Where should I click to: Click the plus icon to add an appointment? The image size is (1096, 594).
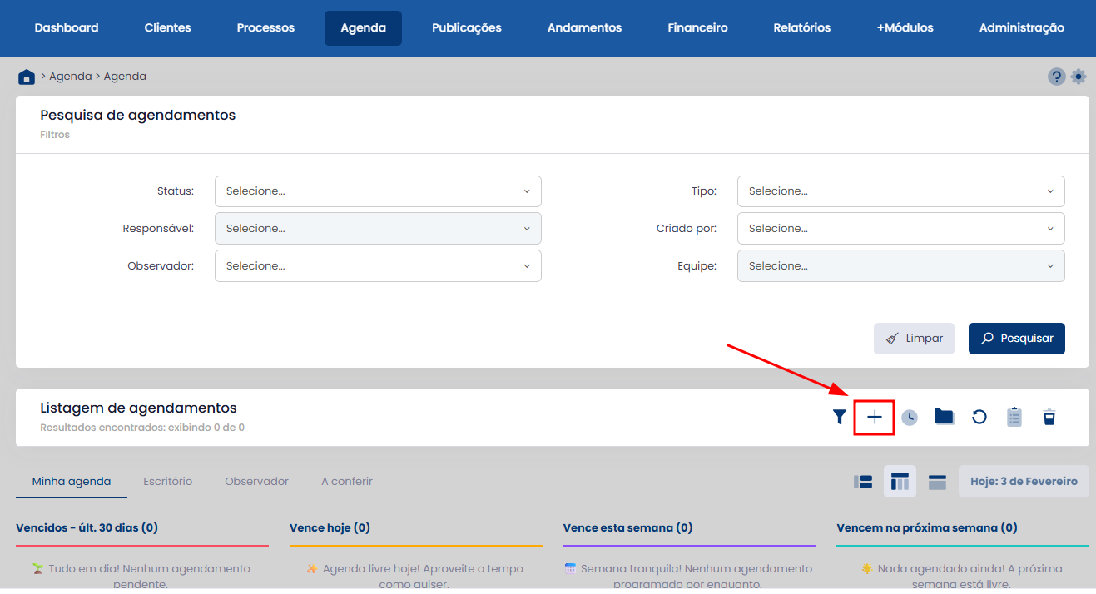(x=874, y=417)
